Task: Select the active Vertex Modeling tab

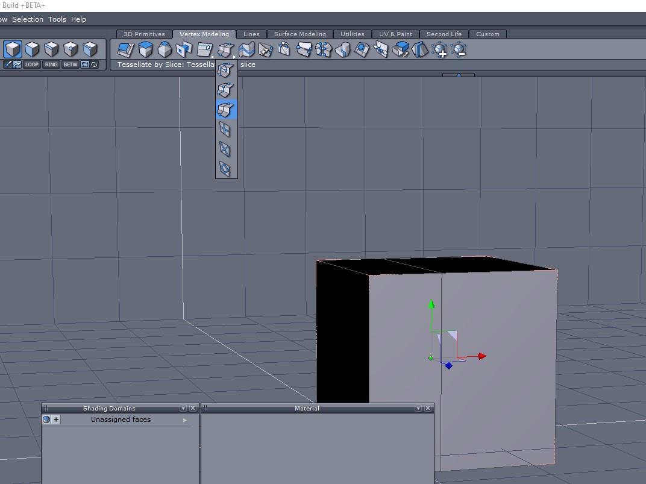Action: (204, 34)
